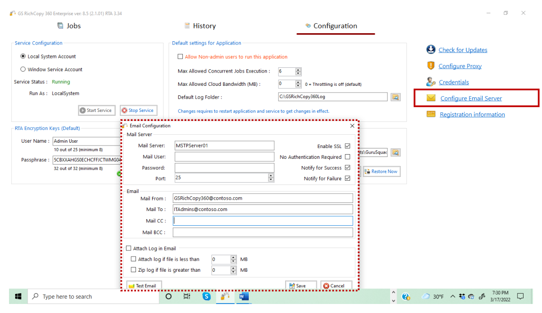The width and height of the screenshot is (542, 313).
Task: Click the Configure Email Server envelope icon
Action: [x=431, y=98]
